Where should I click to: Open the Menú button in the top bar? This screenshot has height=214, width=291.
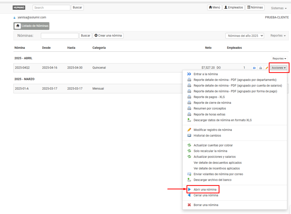(214, 8)
